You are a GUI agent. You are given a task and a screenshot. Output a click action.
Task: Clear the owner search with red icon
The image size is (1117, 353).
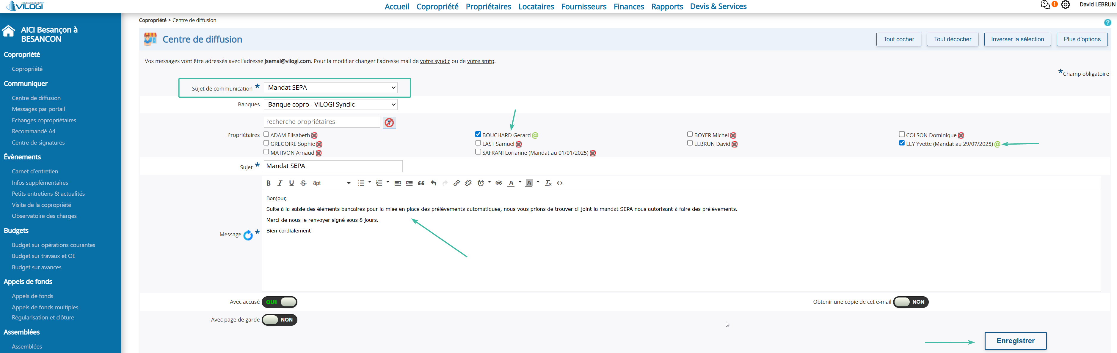(x=389, y=123)
